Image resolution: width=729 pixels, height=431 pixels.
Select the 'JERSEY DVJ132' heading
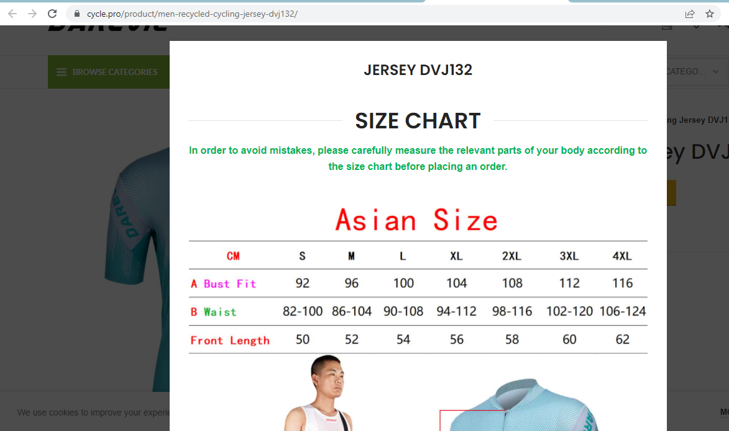tap(418, 69)
